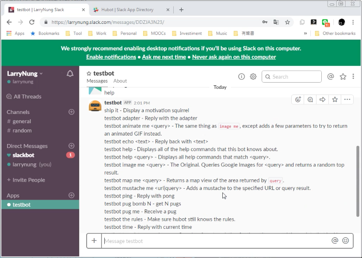Click the browser back arrow

9,22
